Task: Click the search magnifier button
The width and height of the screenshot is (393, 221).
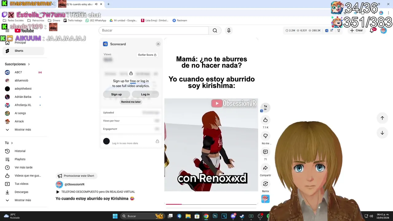Action: (x=215, y=30)
